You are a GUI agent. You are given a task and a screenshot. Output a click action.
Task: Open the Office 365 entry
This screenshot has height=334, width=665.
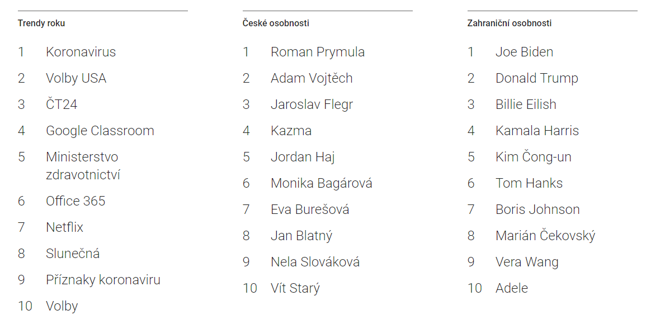(x=76, y=201)
